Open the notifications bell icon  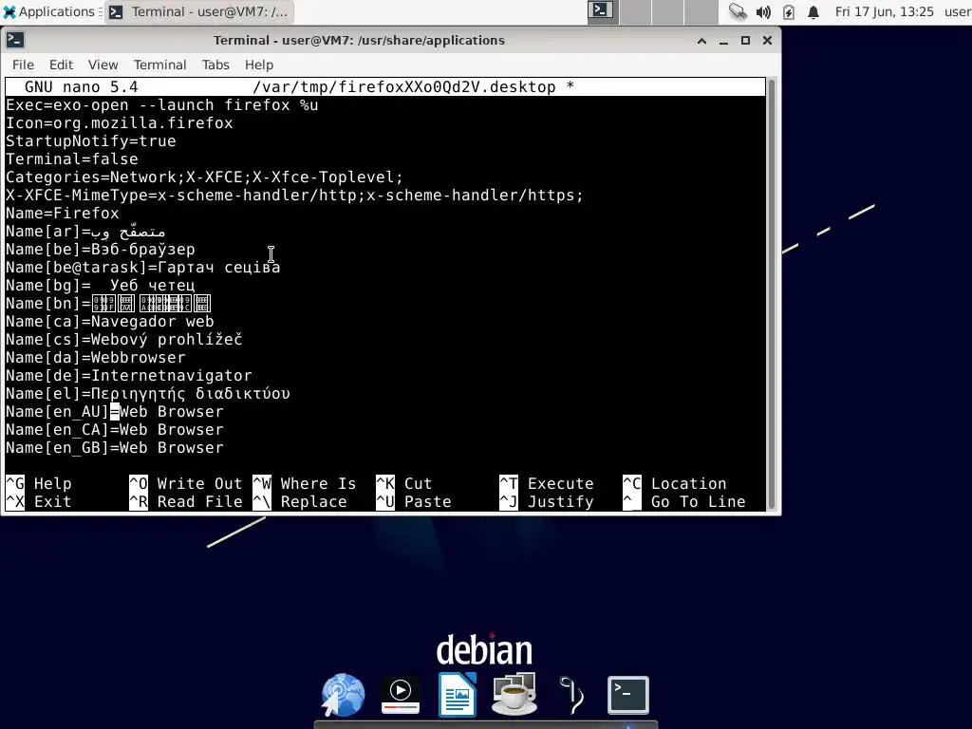[x=813, y=11]
